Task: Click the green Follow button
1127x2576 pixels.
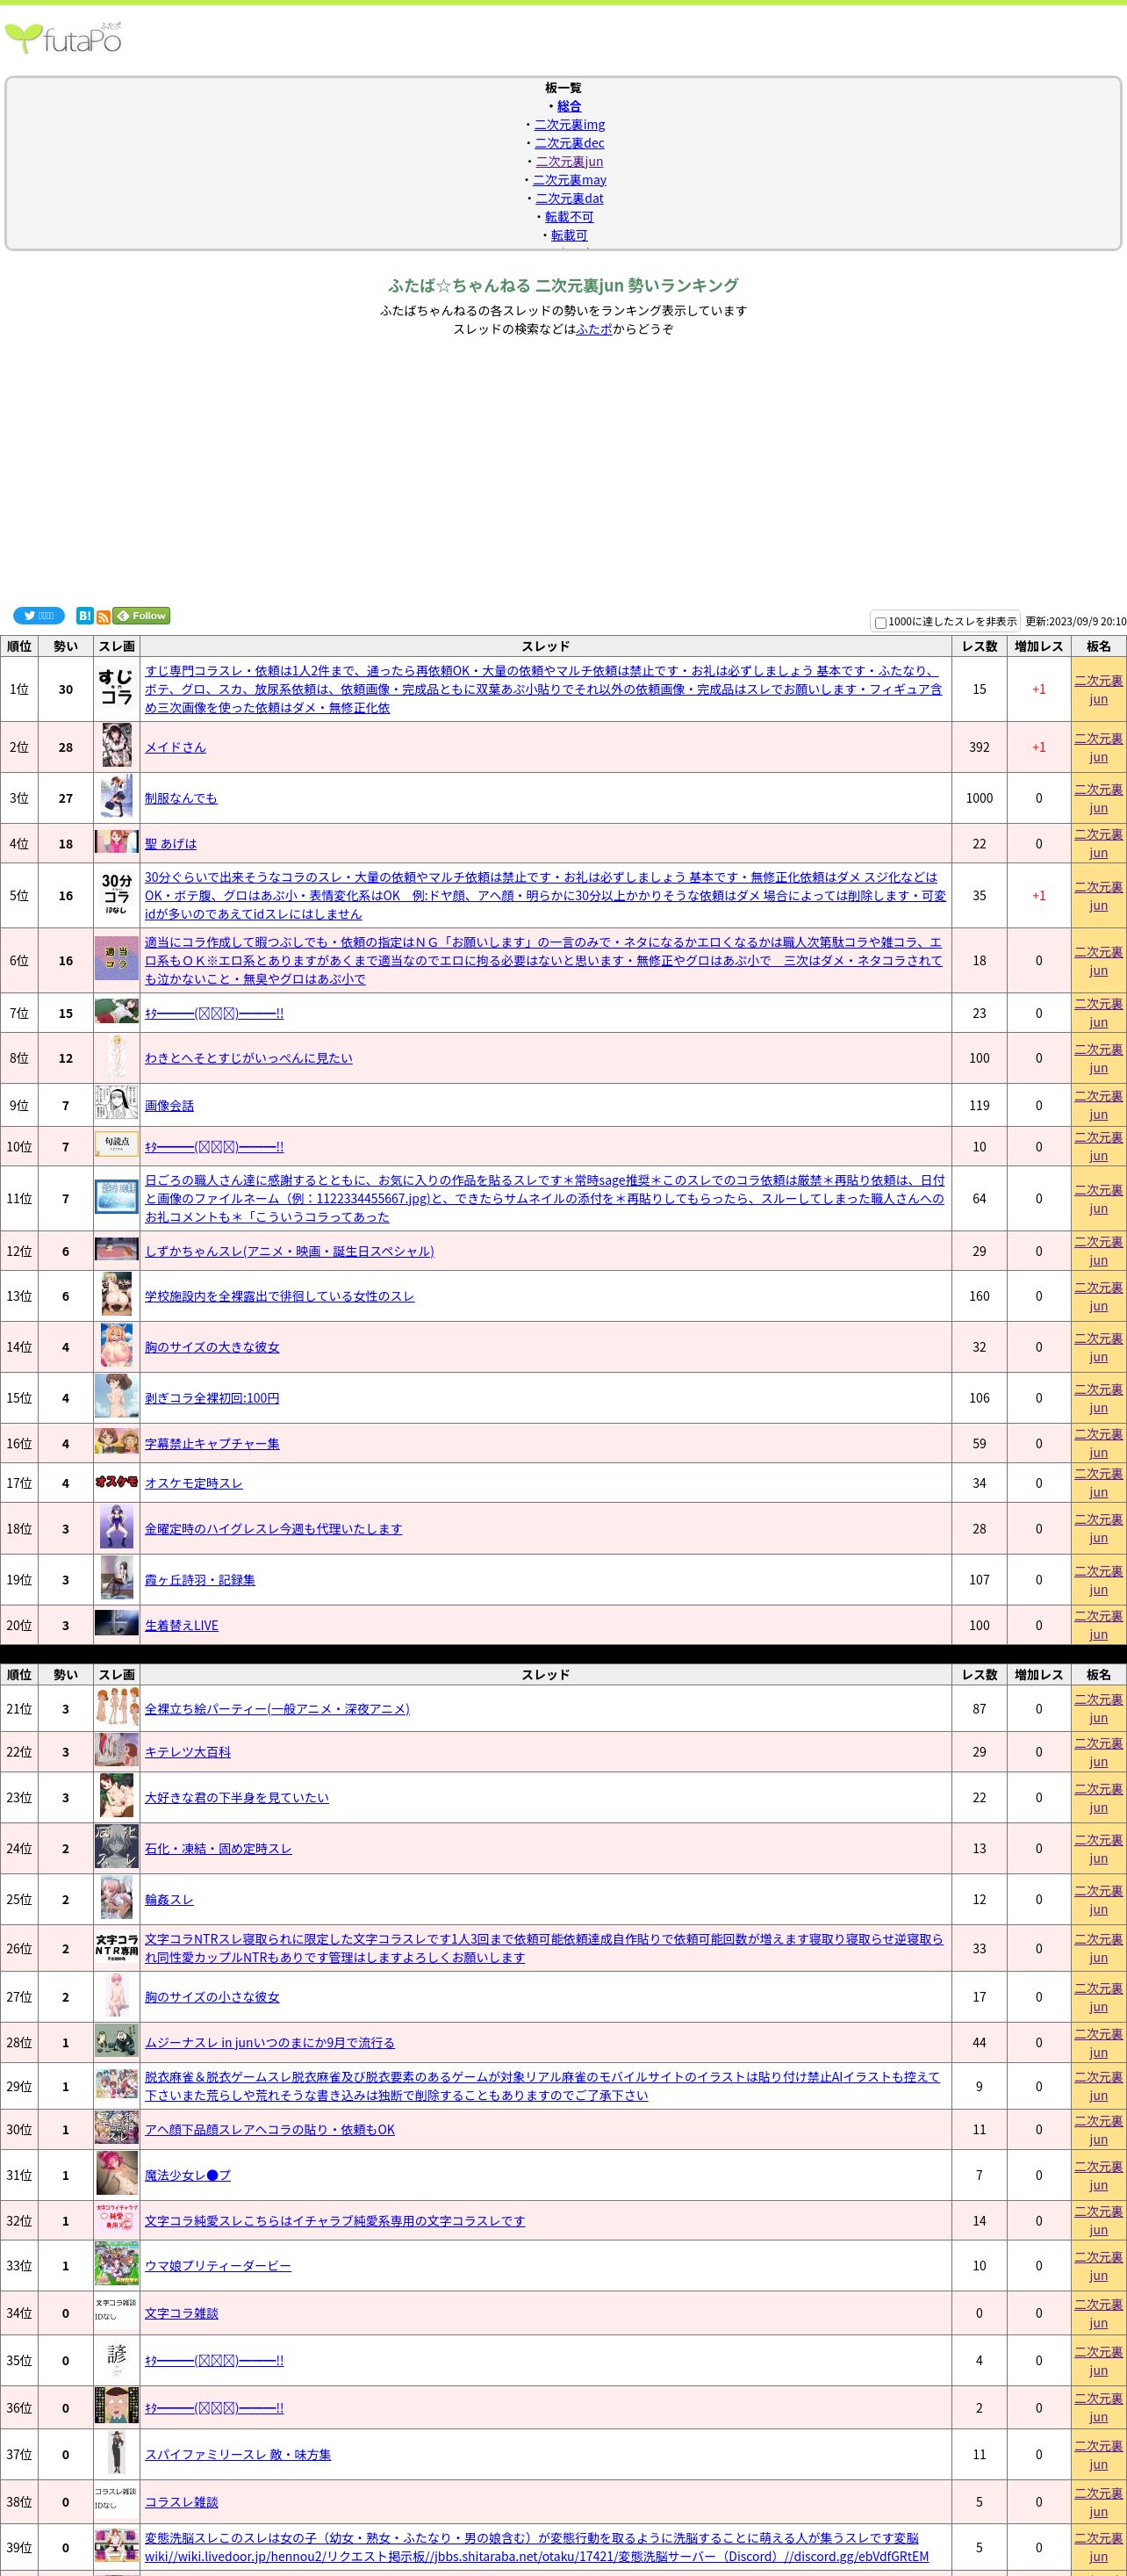Action: [140, 616]
